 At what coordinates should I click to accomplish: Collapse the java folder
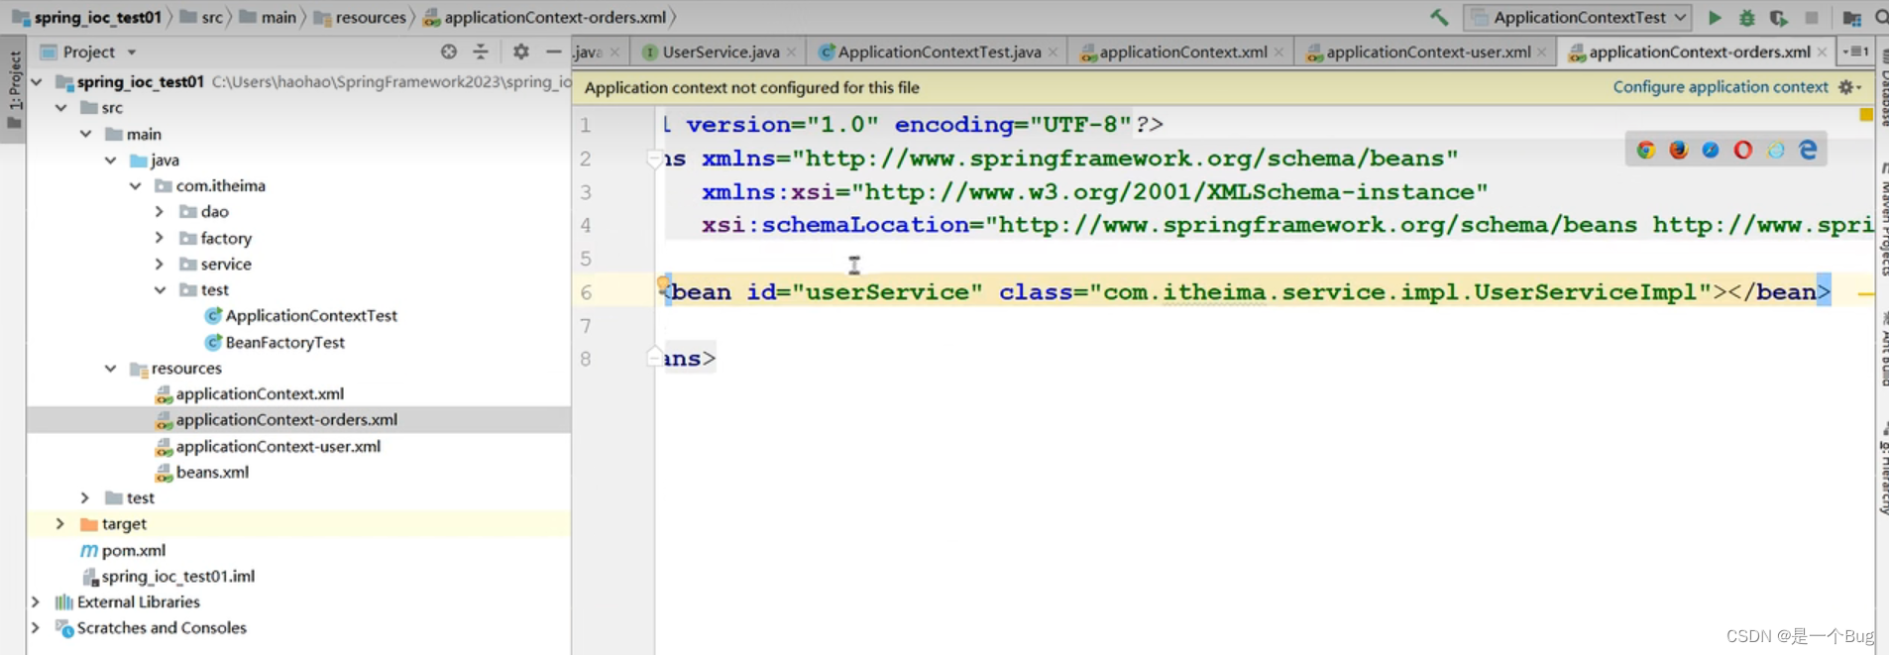(x=111, y=160)
